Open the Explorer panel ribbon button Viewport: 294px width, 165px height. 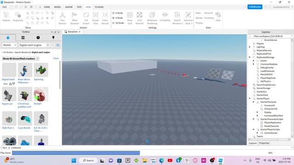(6, 16)
